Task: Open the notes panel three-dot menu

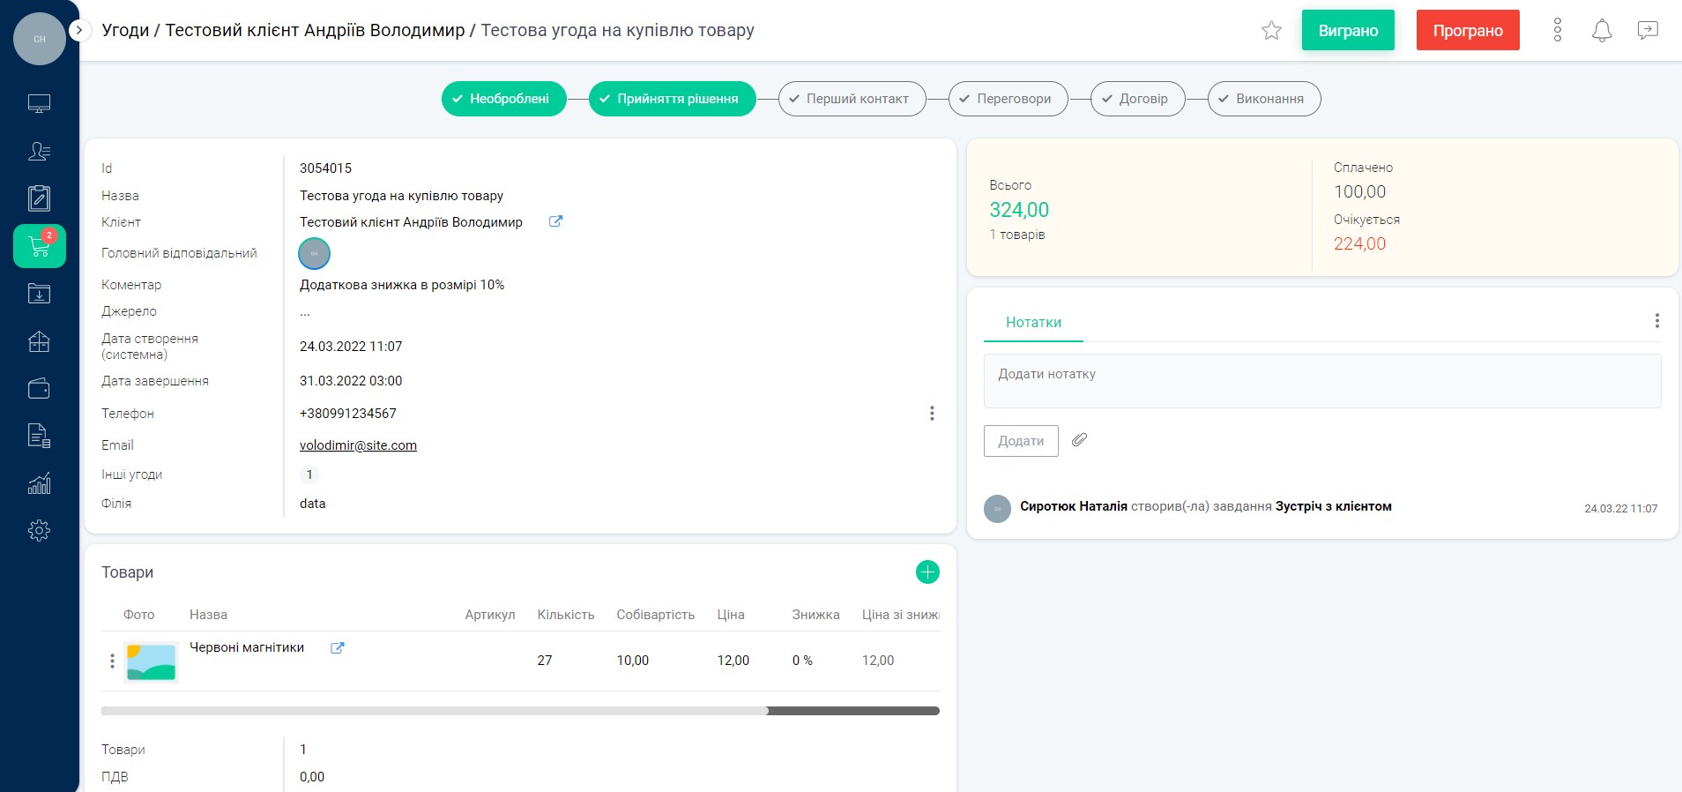Action: (x=1656, y=321)
